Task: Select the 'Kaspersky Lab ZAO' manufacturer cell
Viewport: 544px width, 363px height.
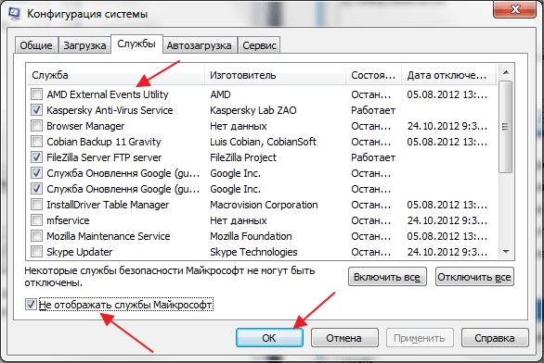Action: click(253, 110)
